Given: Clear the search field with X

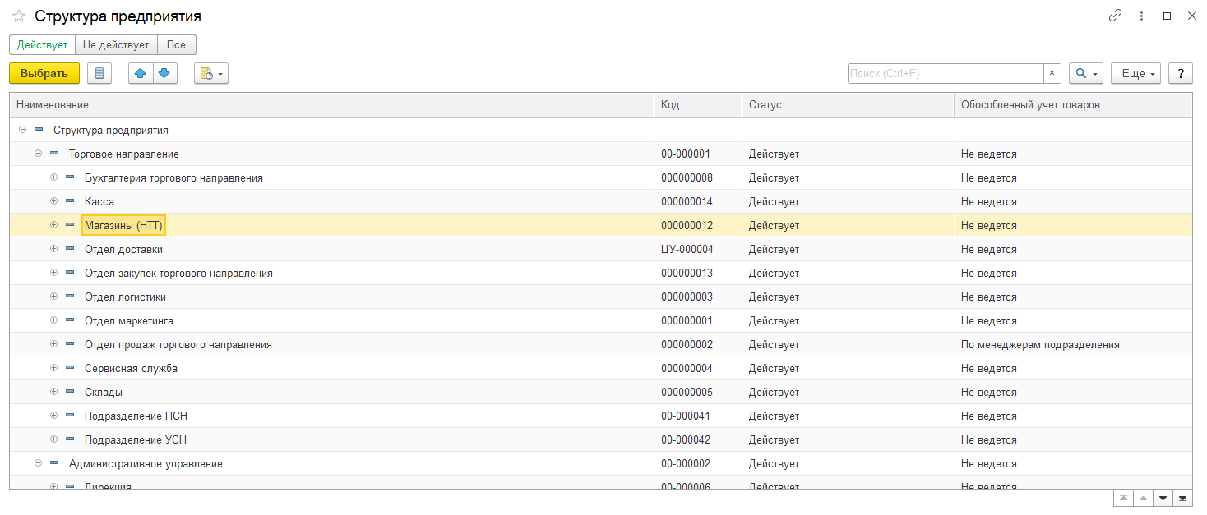Looking at the screenshot, I should coord(1052,73).
